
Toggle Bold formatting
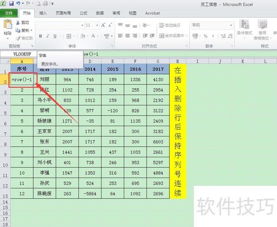pos(40,36)
